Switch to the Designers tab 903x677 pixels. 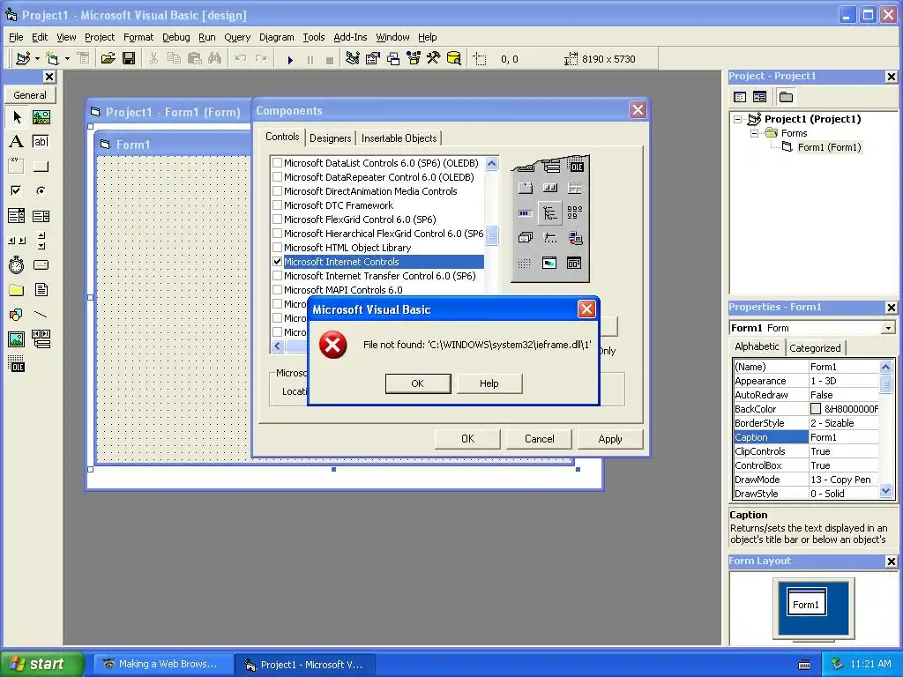click(330, 138)
